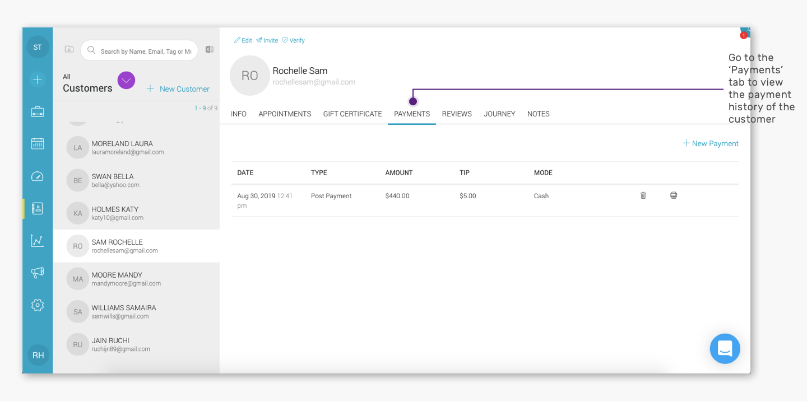
Task: Open the Intercom chat bubble
Action: click(725, 349)
